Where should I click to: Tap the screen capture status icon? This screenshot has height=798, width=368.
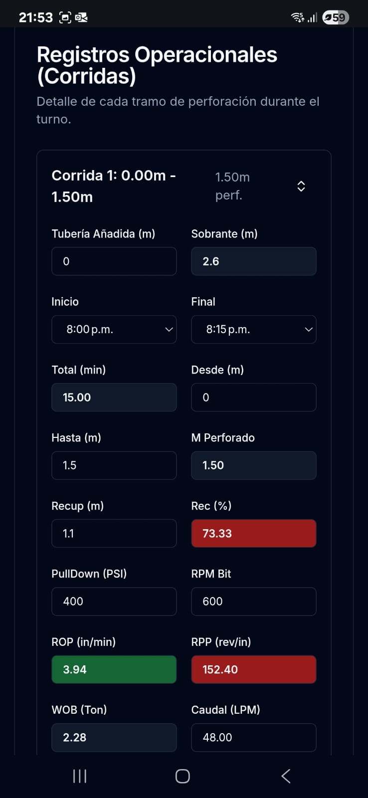pos(65,17)
